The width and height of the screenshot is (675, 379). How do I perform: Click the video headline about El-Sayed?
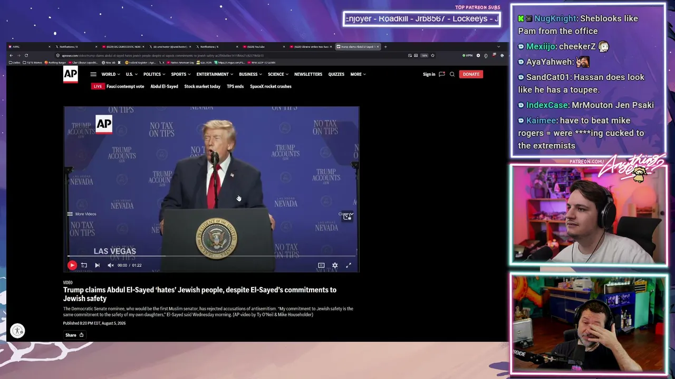click(200, 294)
